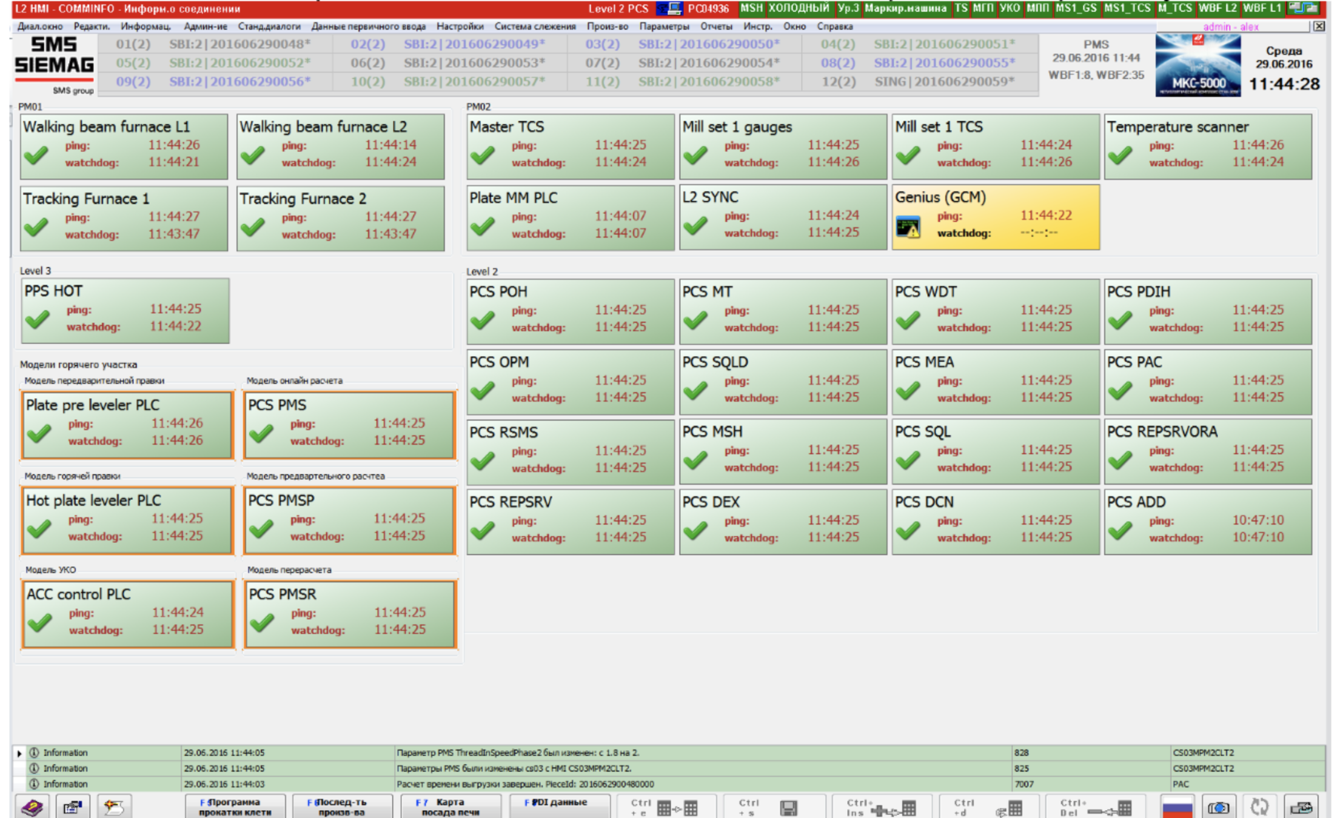Select the ХОЛОДНЫЙ status indicator
Image resolution: width=1340 pixels, height=818 pixels.
pos(799,8)
